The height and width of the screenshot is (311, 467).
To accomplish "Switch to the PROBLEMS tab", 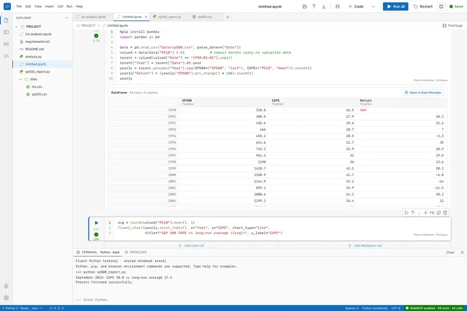I will click(x=136, y=253).
